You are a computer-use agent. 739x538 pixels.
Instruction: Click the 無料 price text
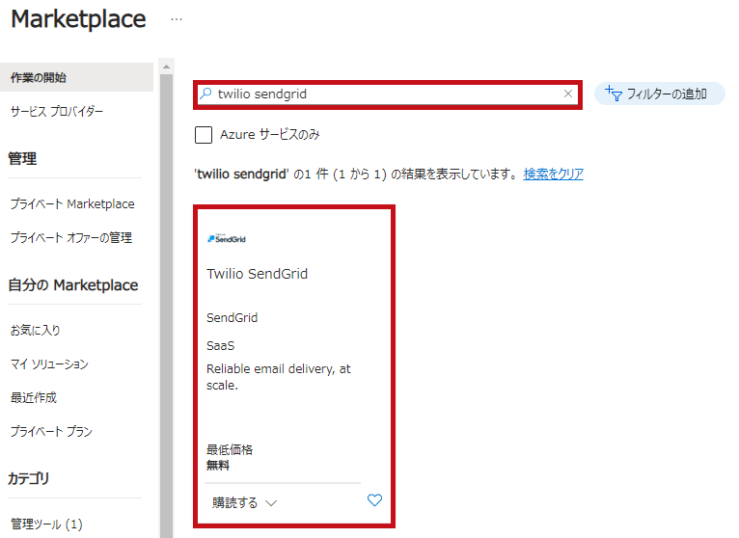(218, 466)
